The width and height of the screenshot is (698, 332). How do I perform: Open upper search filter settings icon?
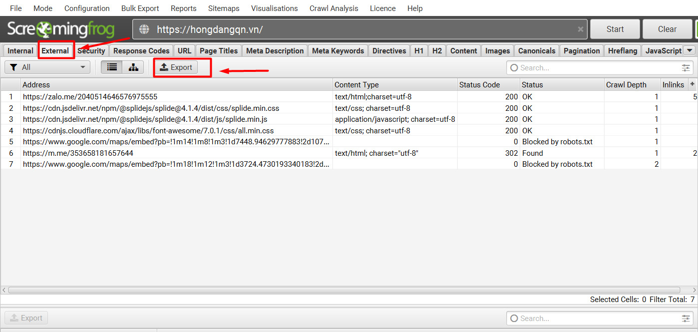[x=687, y=68]
